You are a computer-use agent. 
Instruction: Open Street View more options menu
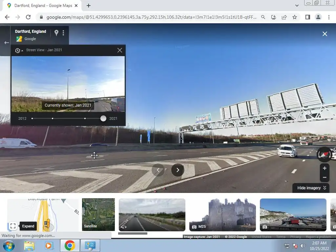(63, 33)
